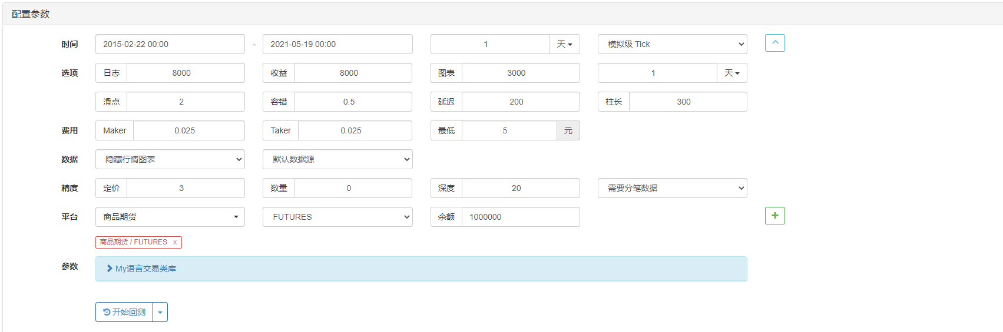1003x332 pixels.
Task: Click the 元 currency unit label
Action: 568,130
